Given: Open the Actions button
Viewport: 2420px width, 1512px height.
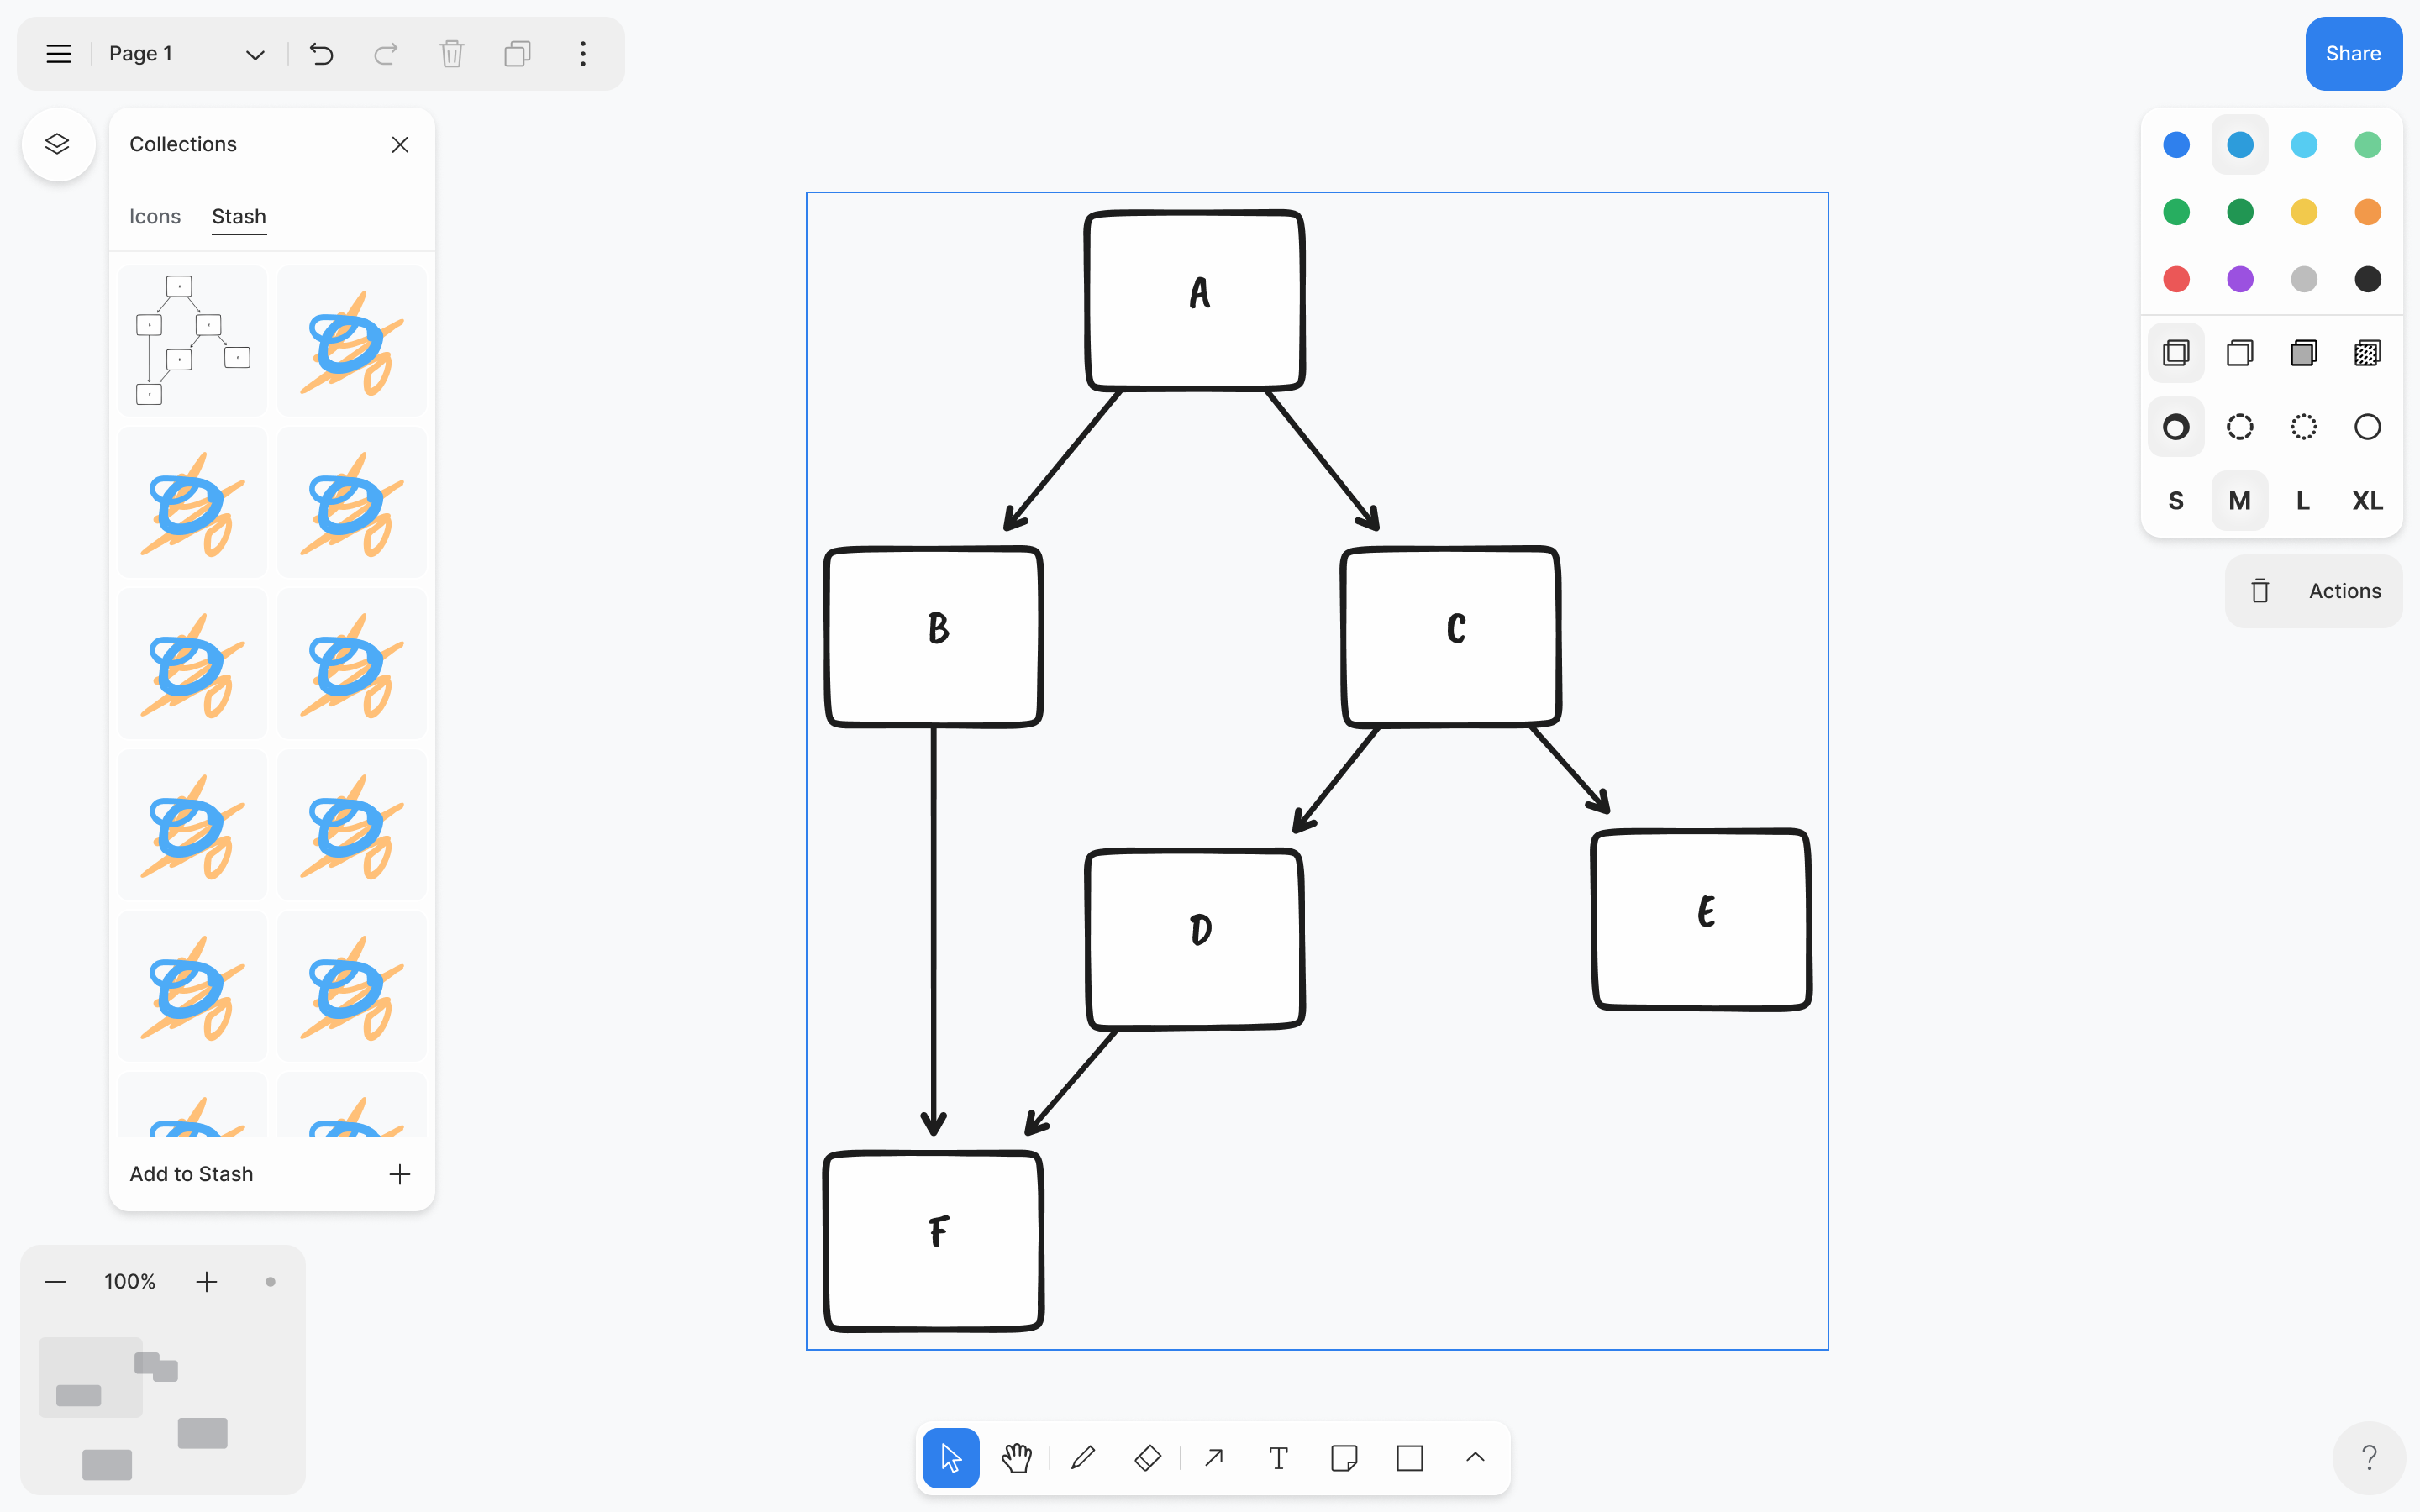Looking at the screenshot, I should (2314, 590).
